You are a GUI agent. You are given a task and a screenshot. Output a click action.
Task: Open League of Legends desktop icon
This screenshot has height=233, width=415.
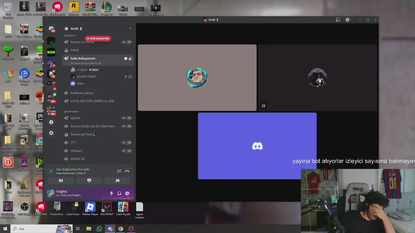[x=106, y=9]
